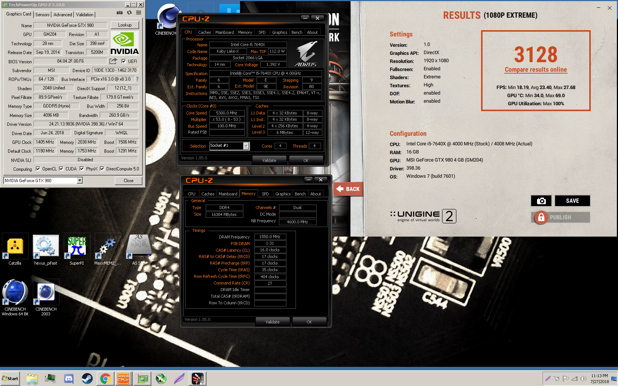Screen dimensions: 618x386
Task: Open the CINEBENCH 2003 desktop icon
Action: click(x=46, y=297)
